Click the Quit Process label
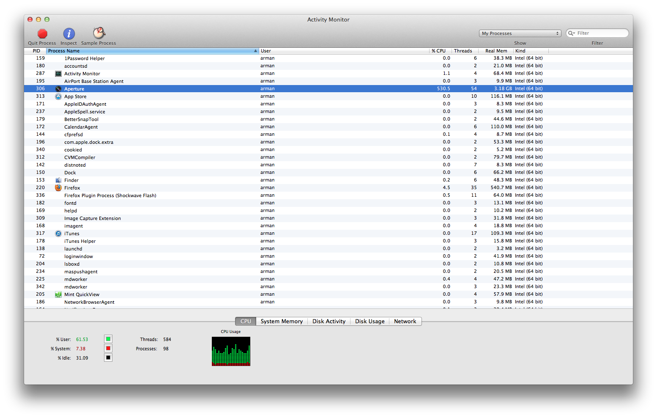The image size is (657, 418). coord(42,43)
